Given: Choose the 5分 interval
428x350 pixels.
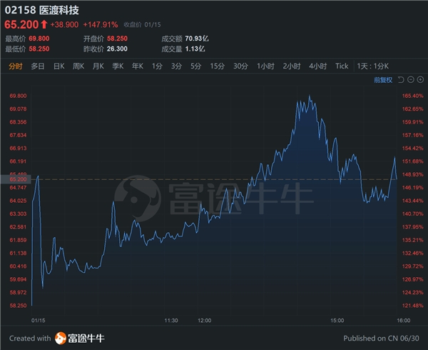Looking at the screenshot, I should pyautogui.click(x=195, y=66).
